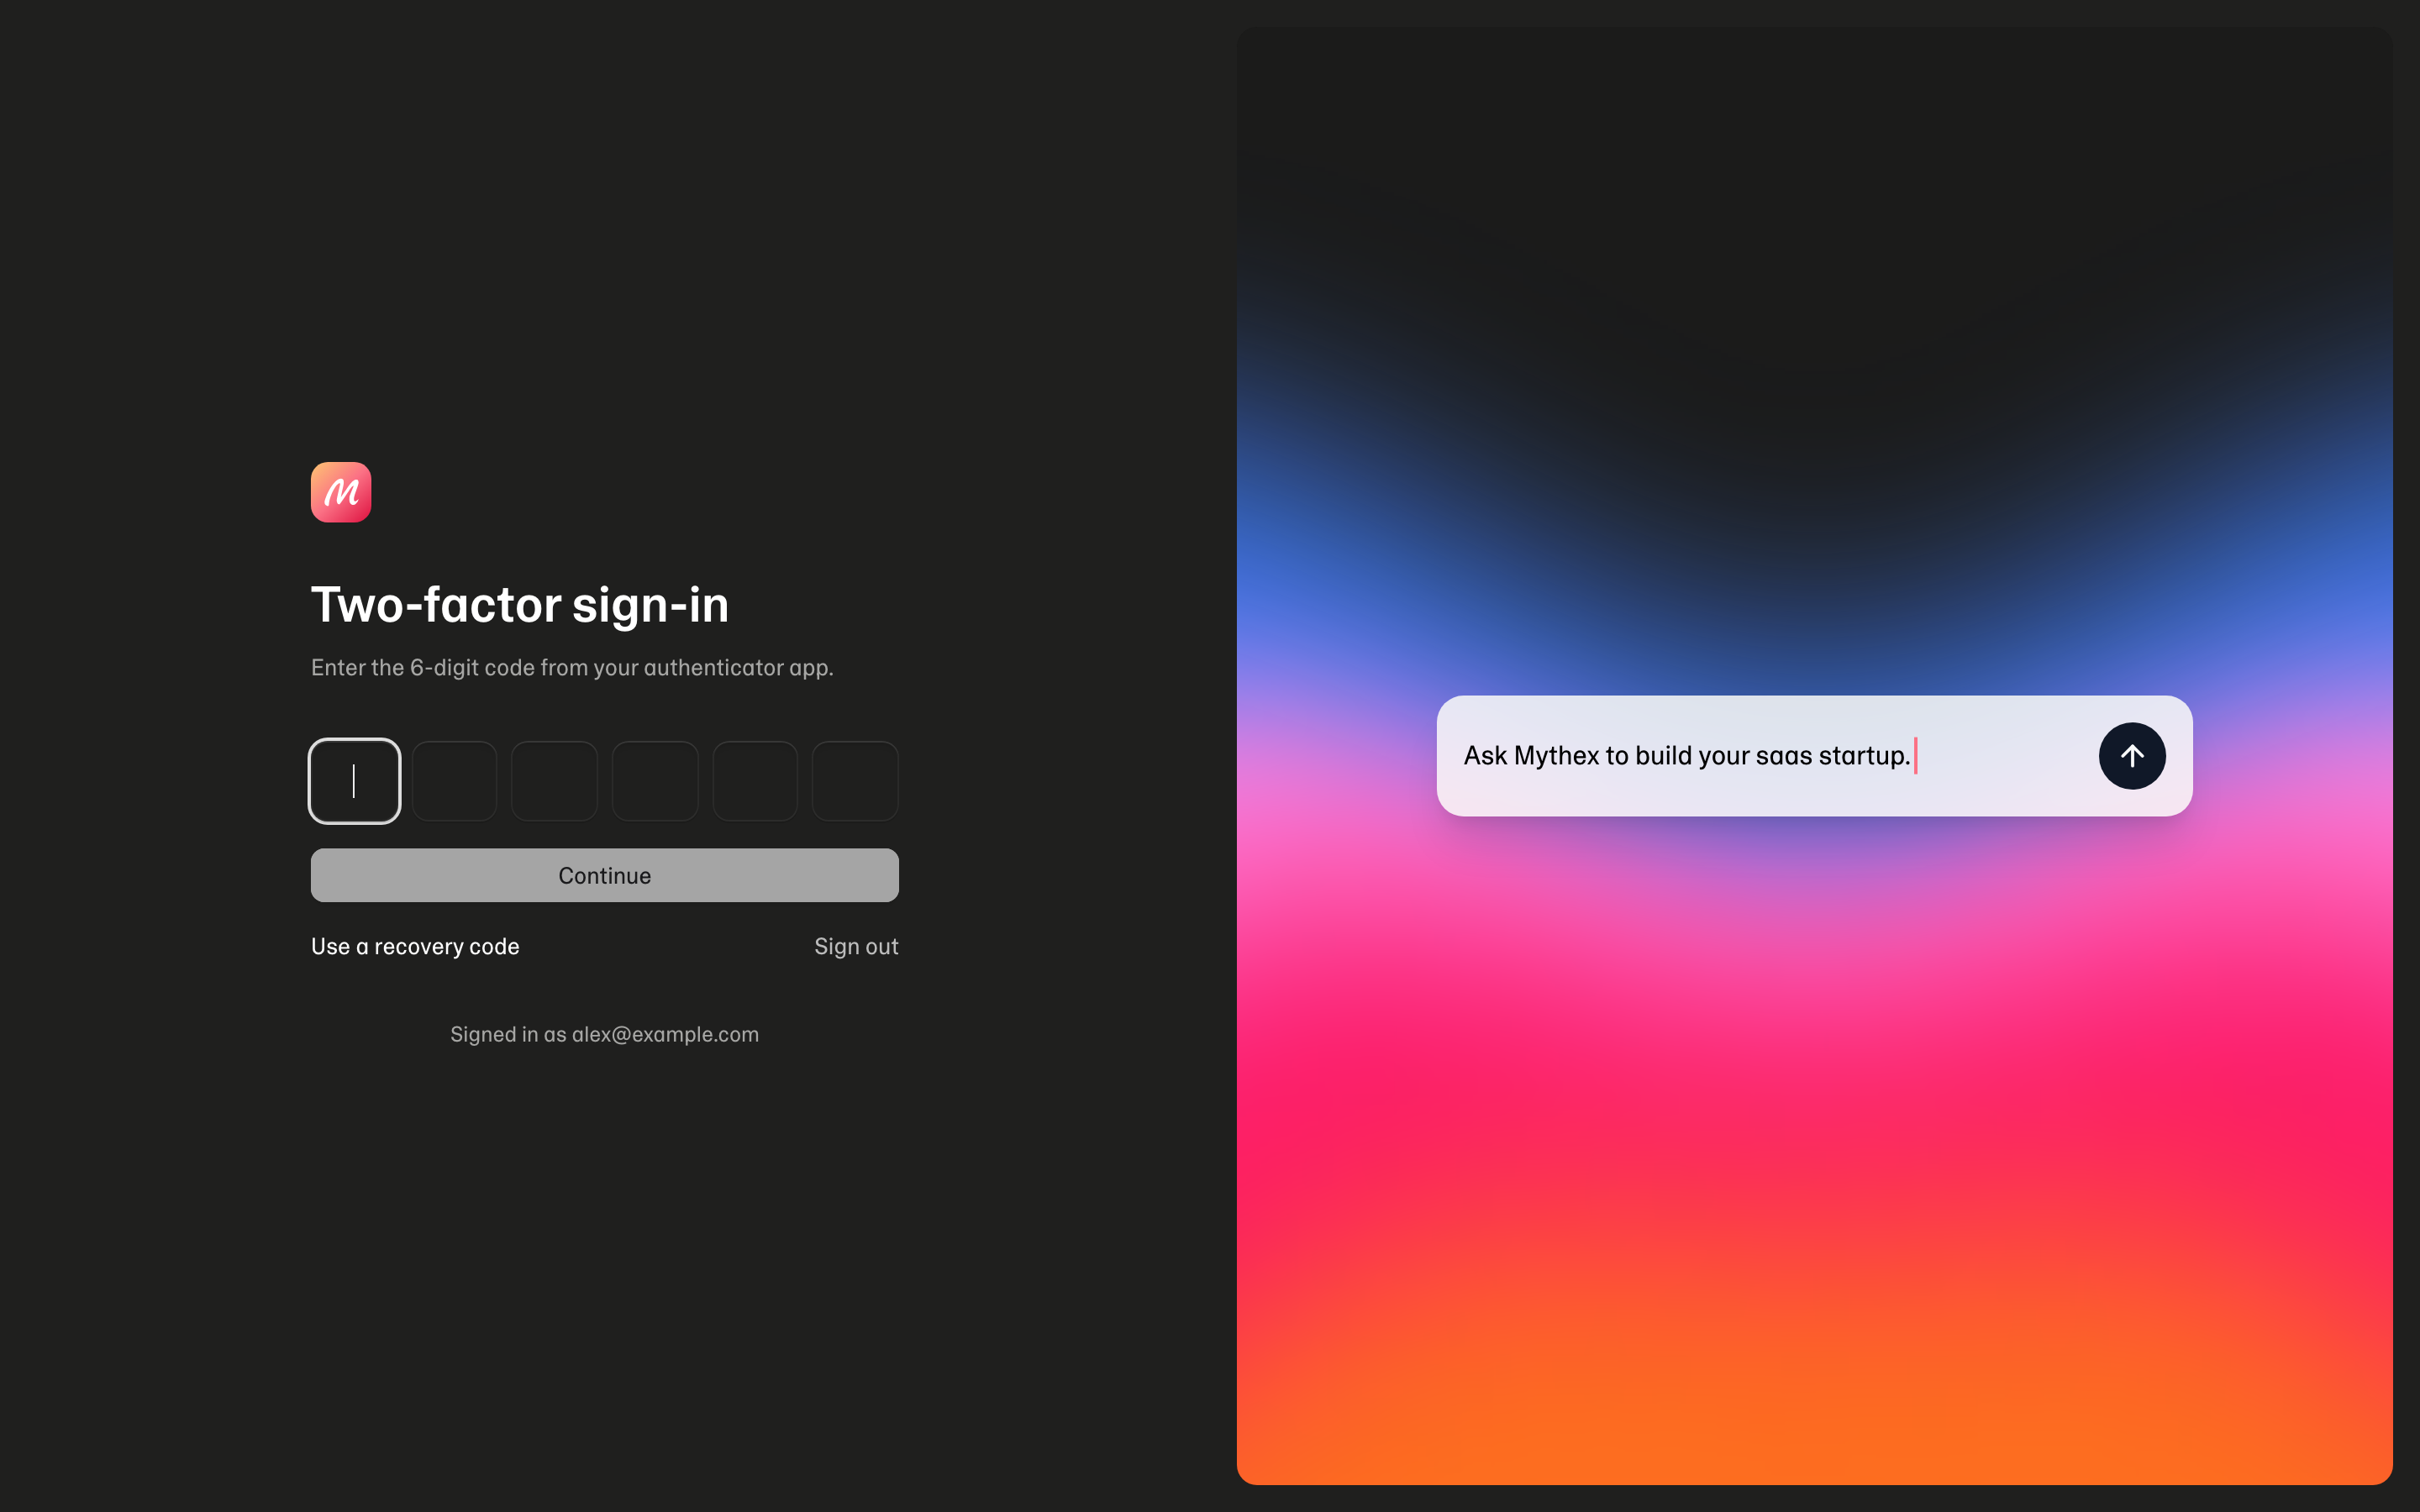
Task: Focus the first code digit box
Action: [355, 781]
